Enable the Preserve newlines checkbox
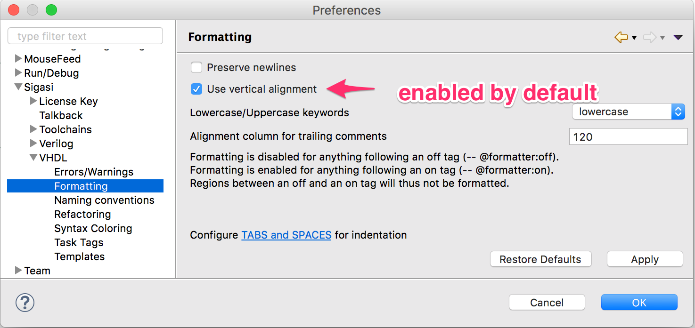This screenshot has height=328, width=695. [196, 67]
